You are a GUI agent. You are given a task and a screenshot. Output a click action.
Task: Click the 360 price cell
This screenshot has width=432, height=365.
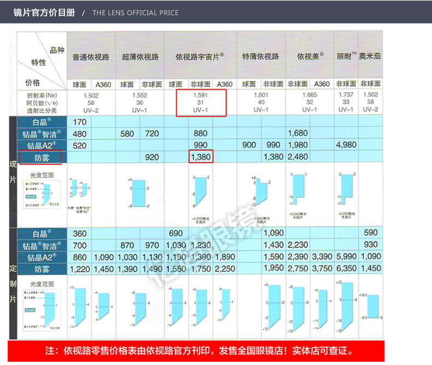point(80,234)
